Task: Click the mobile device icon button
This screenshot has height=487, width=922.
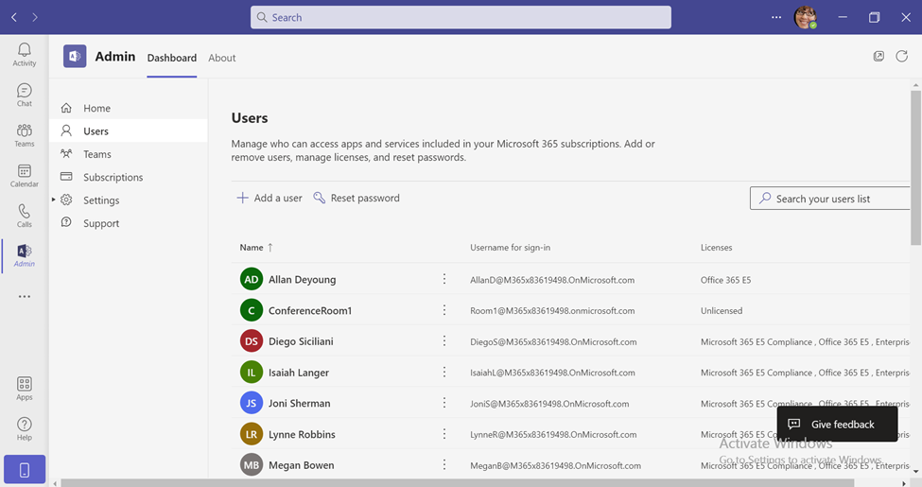Action: click(x=24, y=469)
